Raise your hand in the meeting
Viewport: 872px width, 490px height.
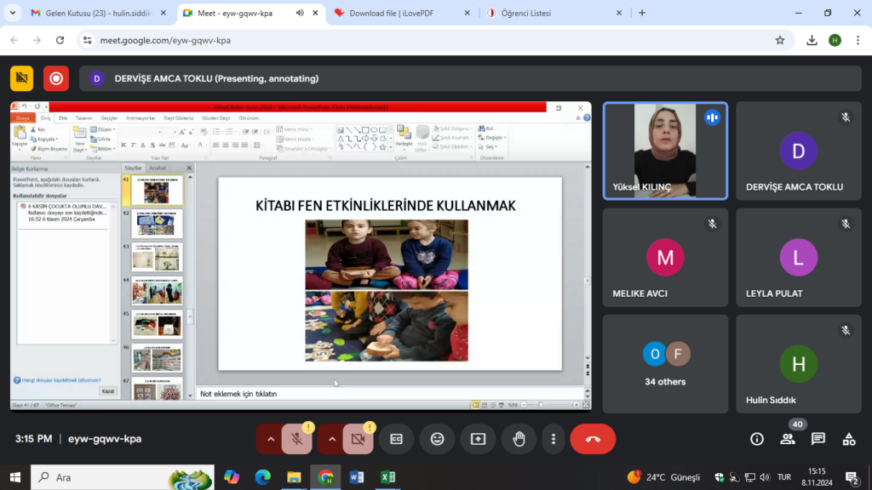[x=519, y=439]
